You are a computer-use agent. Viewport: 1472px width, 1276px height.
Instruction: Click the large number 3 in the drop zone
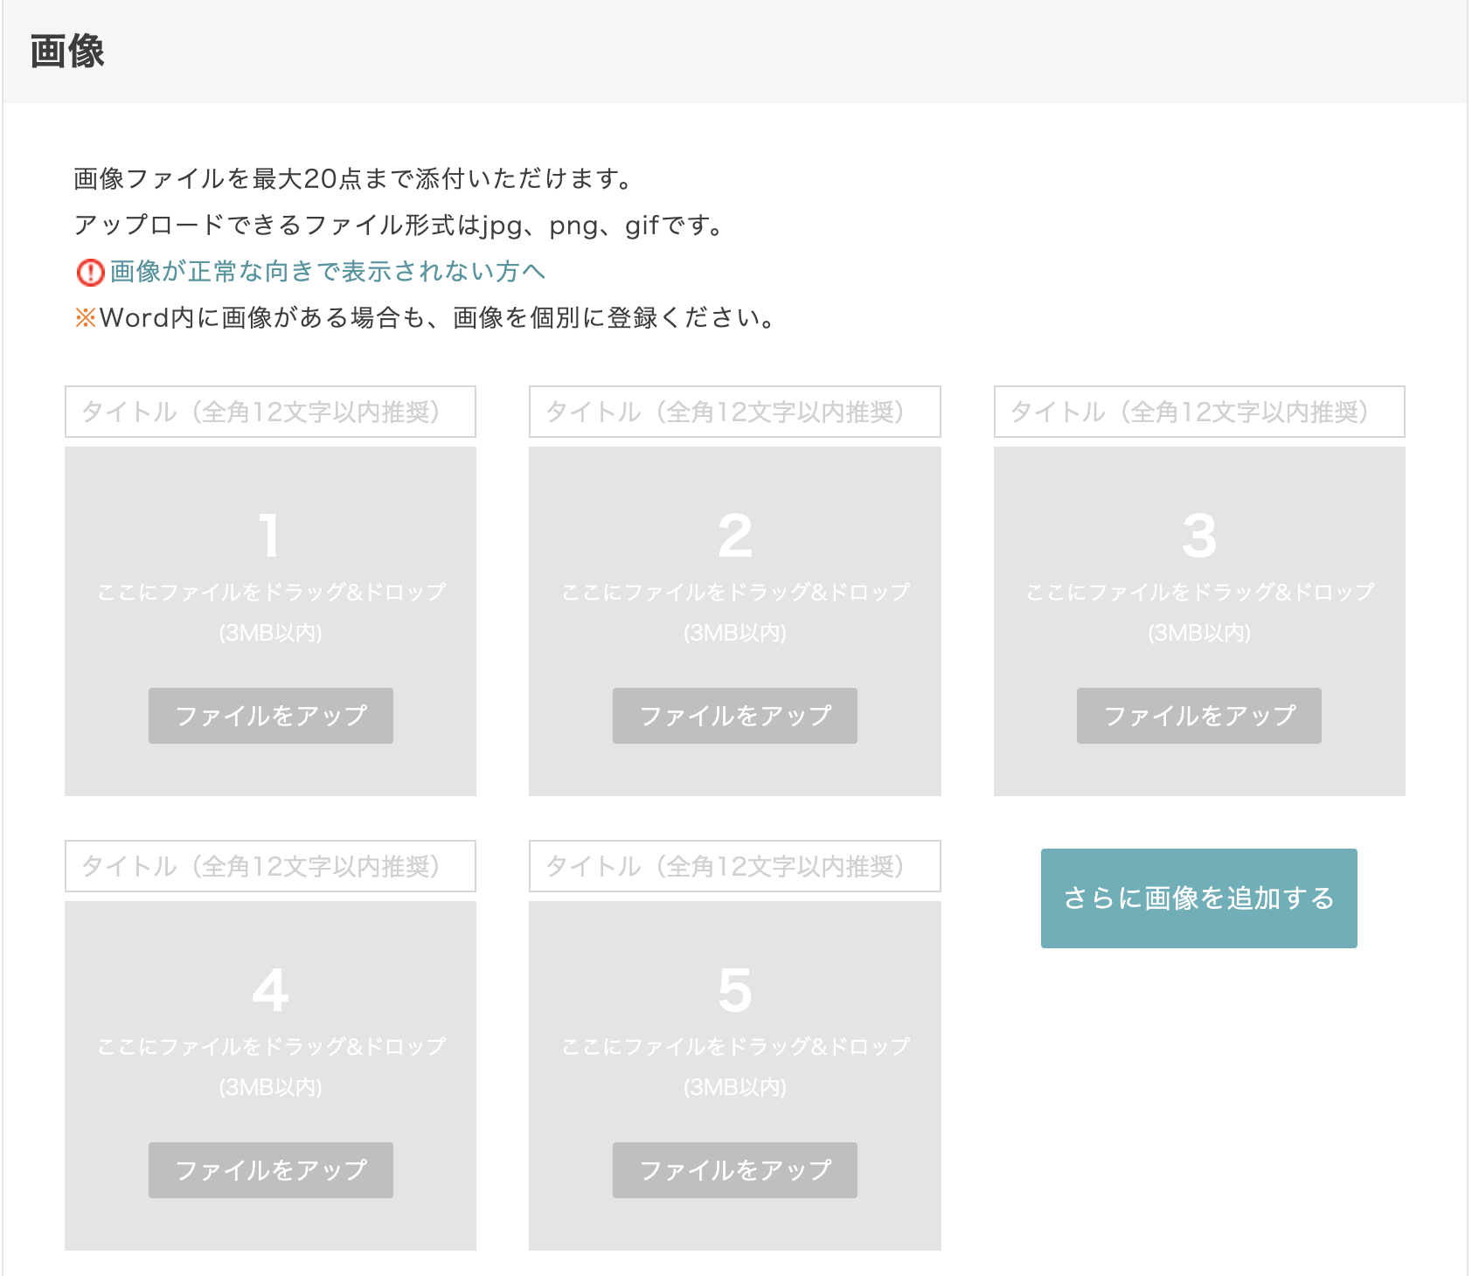pos(1198,536)
